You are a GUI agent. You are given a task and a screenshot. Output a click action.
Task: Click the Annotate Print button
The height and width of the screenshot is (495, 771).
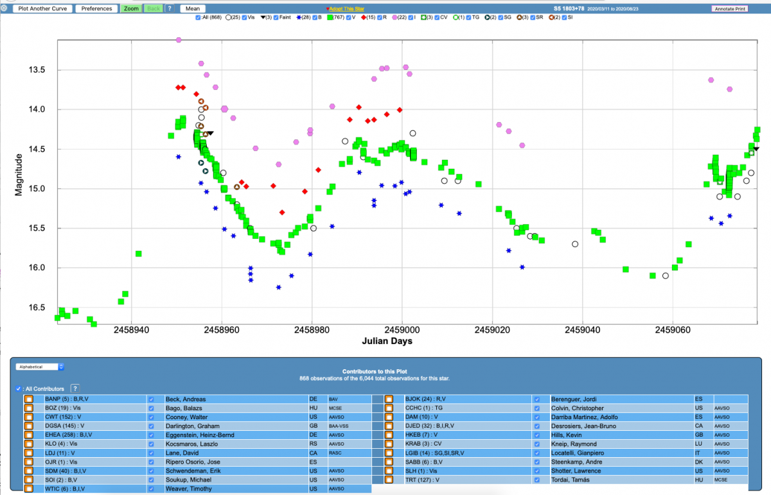pyautogui.click(x=729, y=9)
